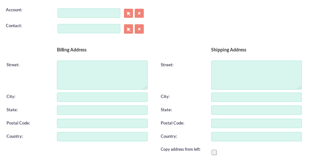The image size is (311, 164).
Task: Grab the Shipping Street textarea resize handle
Action: [x=300, y=87]
